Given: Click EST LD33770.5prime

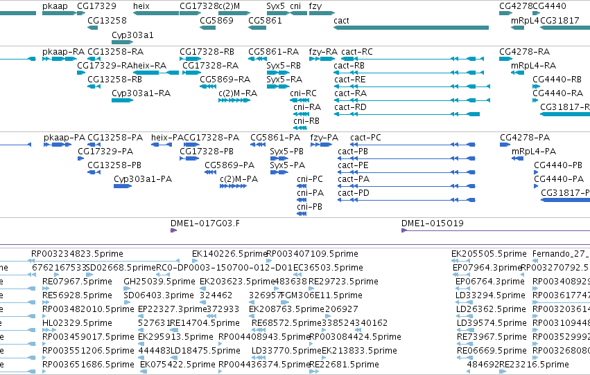Looking at the screenshot, I should point(287,351).
